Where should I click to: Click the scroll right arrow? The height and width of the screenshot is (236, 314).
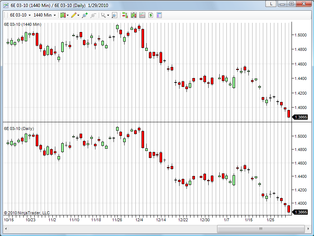[308, 229]
